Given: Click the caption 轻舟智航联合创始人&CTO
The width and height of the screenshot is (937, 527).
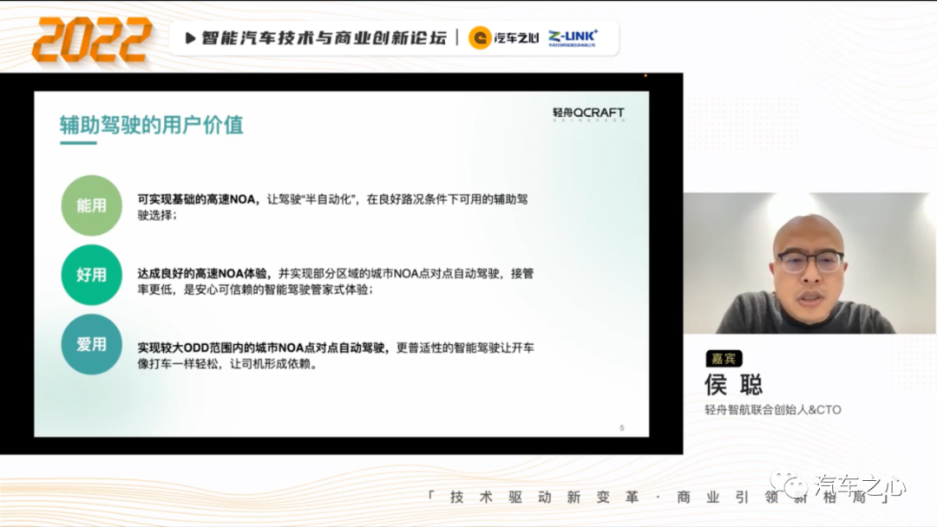Looking at the screenshot, I should click(x=773, y=410).
